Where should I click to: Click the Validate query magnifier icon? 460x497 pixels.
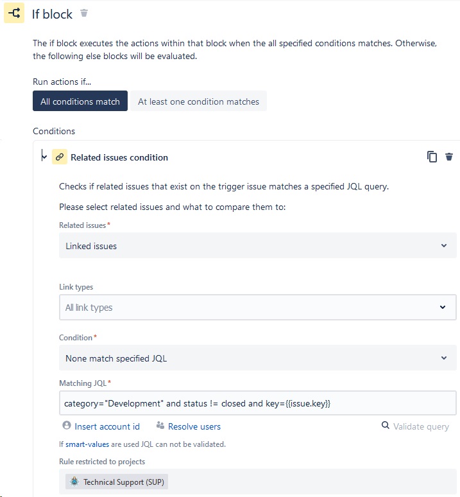click(x=386, y=425)
